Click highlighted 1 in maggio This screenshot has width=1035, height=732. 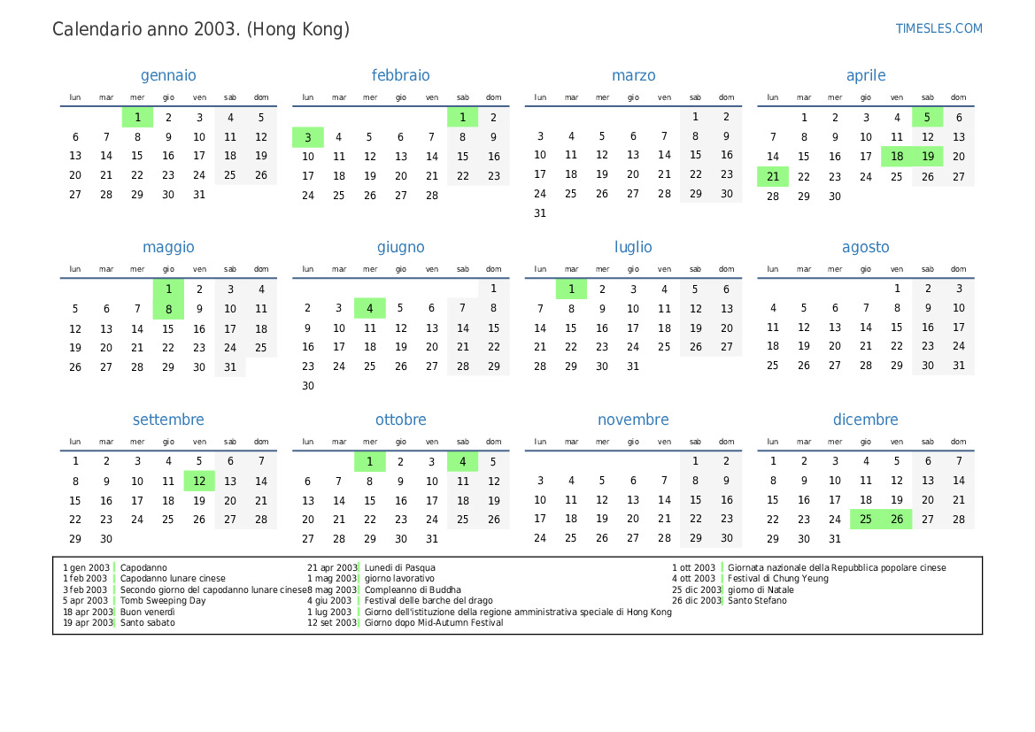click(168, 289)
